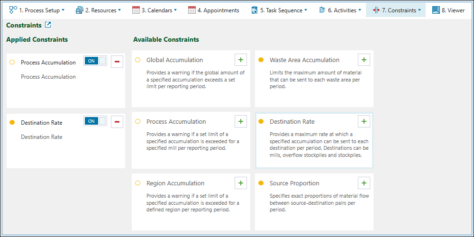Click the Waste Area Accumulation orange indicator
474x237 pixels.
[x=261, y=60]
